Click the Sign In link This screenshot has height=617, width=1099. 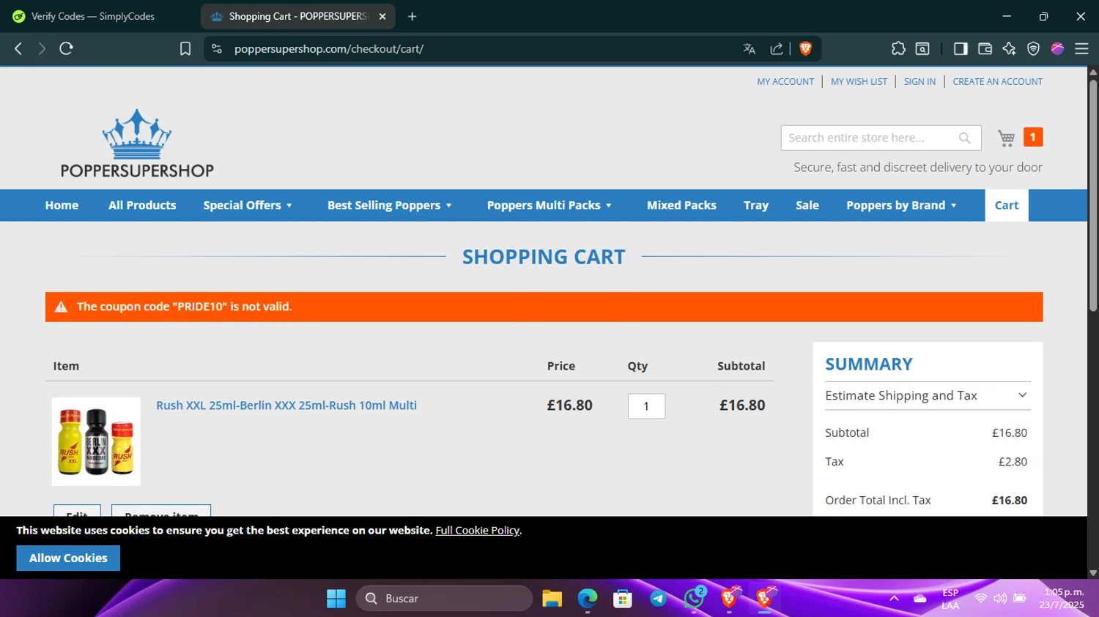[919, 81]
